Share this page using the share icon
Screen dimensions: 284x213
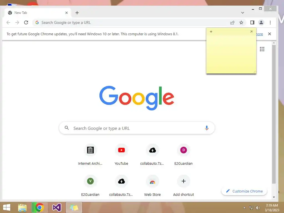pos(232,22)
